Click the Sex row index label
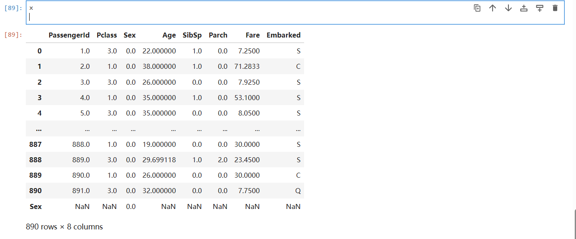 click(36, 206)
